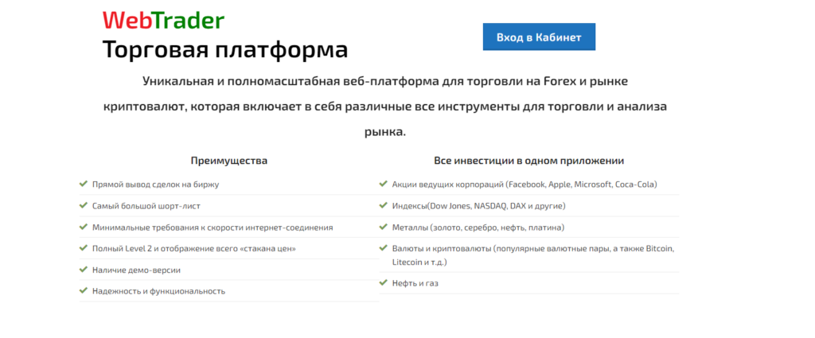The image size is (815, 338).
Task: Select the text Прямой вывод сделок на биржу
Action: coord(156,185)
